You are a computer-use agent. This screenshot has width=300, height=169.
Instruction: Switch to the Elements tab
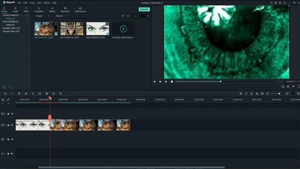point(65,9)
